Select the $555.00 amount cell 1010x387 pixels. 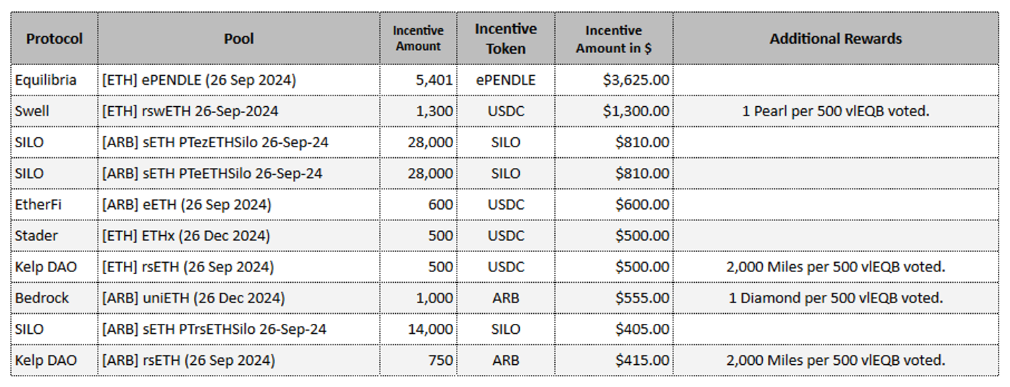pos(642,298)
